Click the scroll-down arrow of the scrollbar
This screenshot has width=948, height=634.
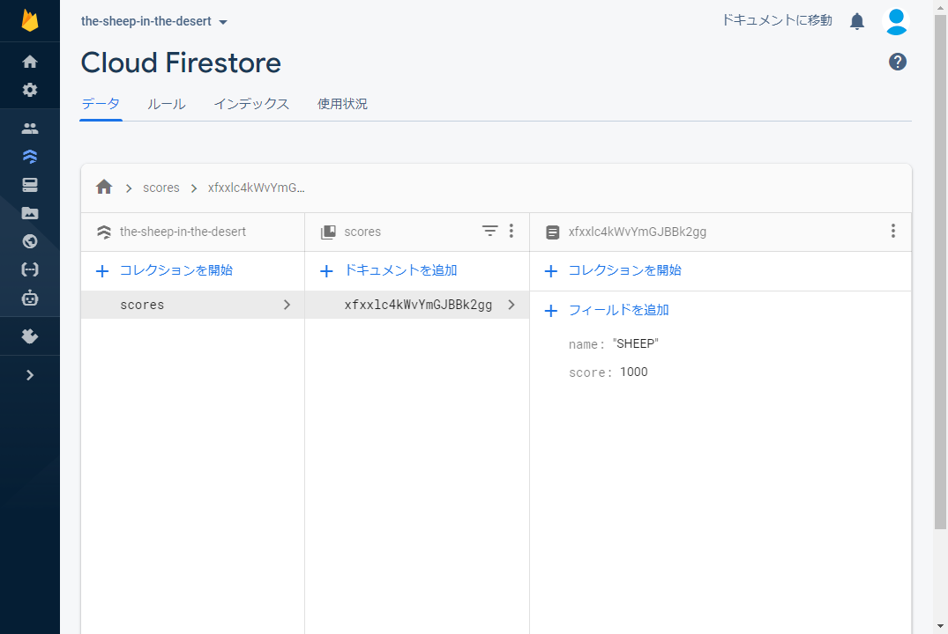tap(940, 626)
